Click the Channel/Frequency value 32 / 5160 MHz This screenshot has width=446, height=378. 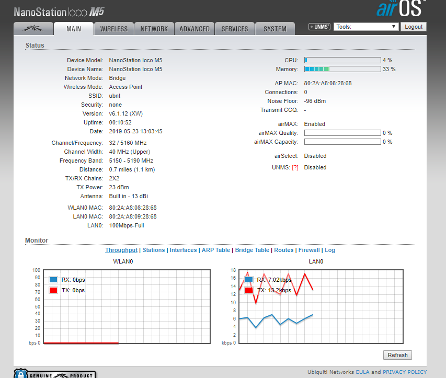tap(128, 143)
